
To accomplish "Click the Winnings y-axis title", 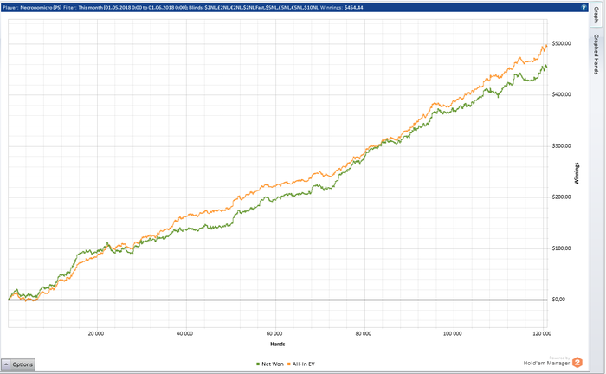I will click(x=577, y=173).
